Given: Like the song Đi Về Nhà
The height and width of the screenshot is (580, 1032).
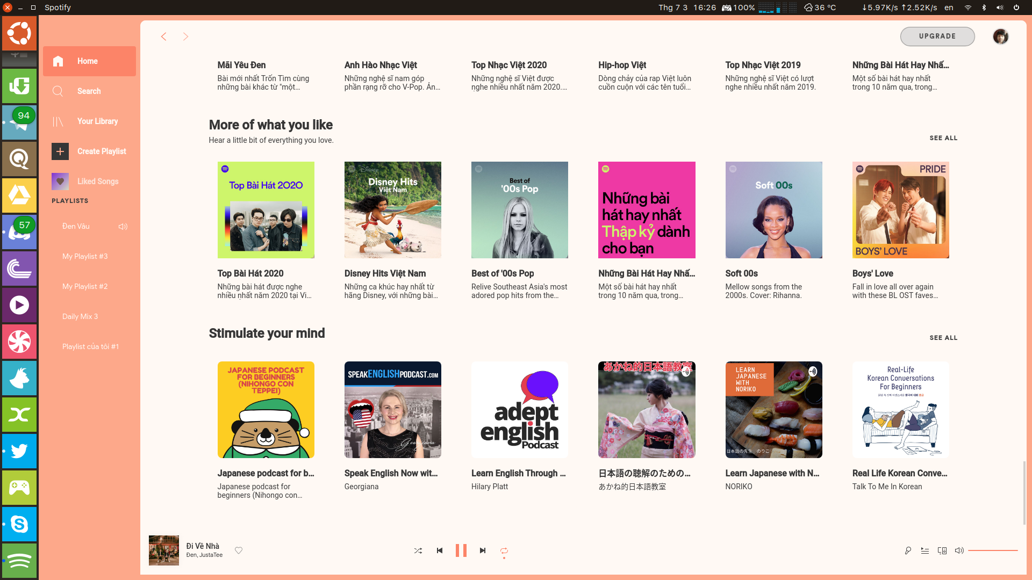Looking at the screenshot, I should (x=239, y=550).
